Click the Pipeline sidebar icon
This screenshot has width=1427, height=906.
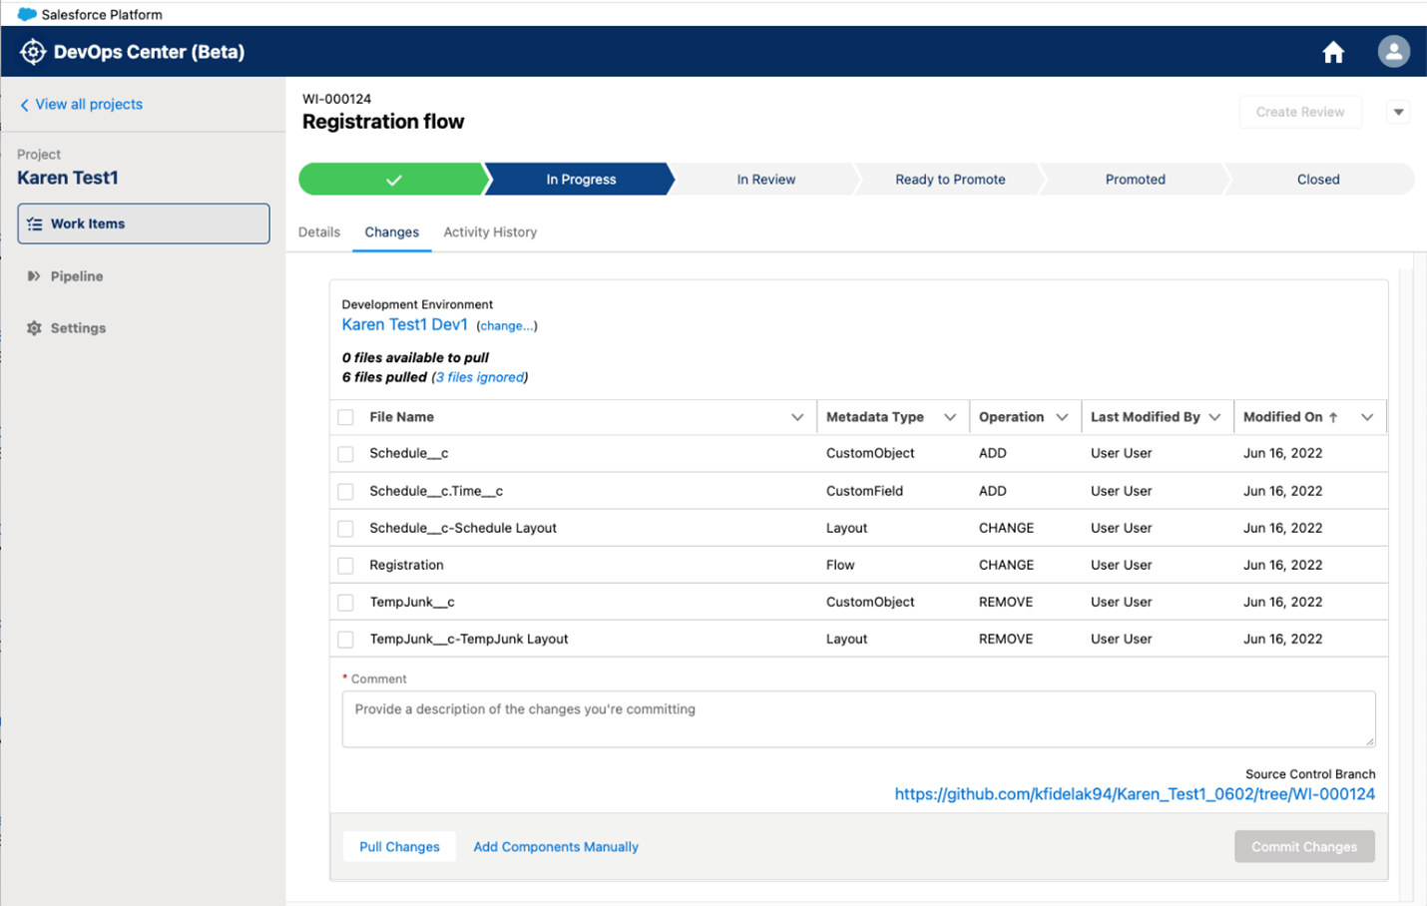[34, 276]
